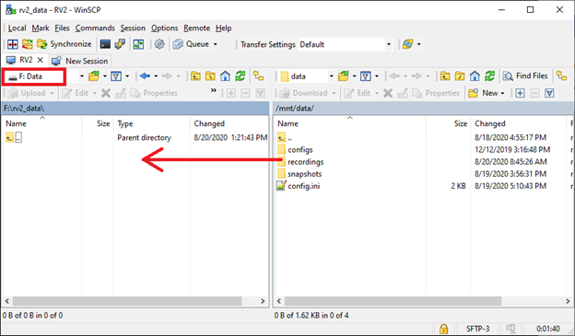This screenshot has height=336, width=575.
Task: Select the configs folder in remote panel
Action: [x=300, y=149]
